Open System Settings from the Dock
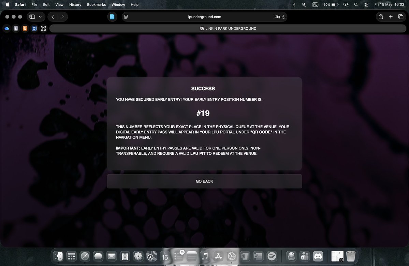Viewport: 409px width, 266px height. (x=232, y=256)
